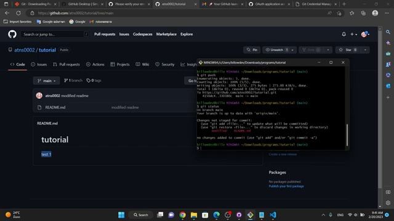Open the tutorial repository name link

pos(47,50)
